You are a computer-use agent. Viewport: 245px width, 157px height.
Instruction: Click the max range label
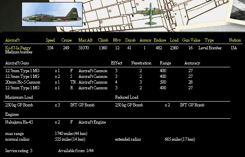tap(14, 134)
